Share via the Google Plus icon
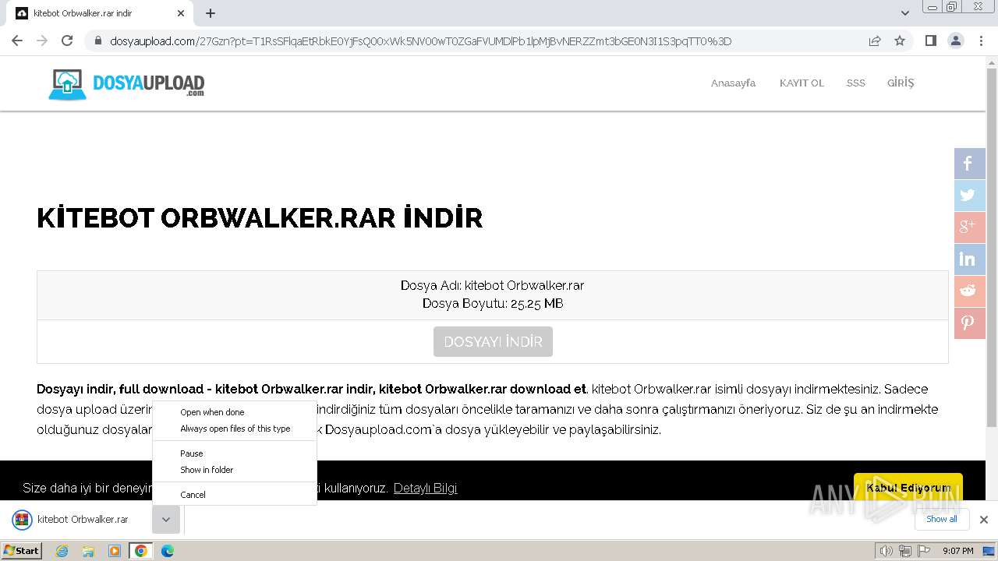 [970, 228]
